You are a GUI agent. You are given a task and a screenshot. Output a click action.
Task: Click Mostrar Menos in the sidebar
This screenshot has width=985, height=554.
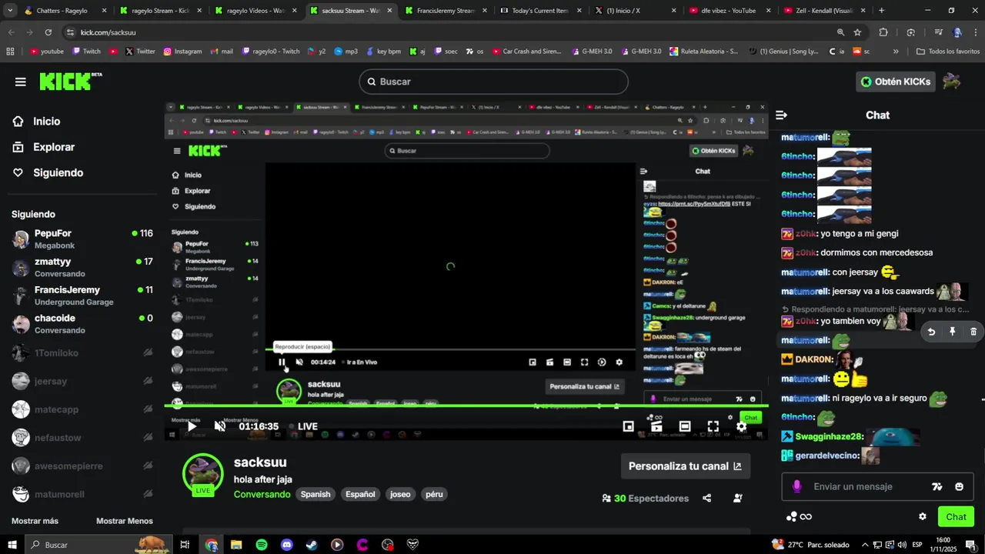tap(125, 521)
